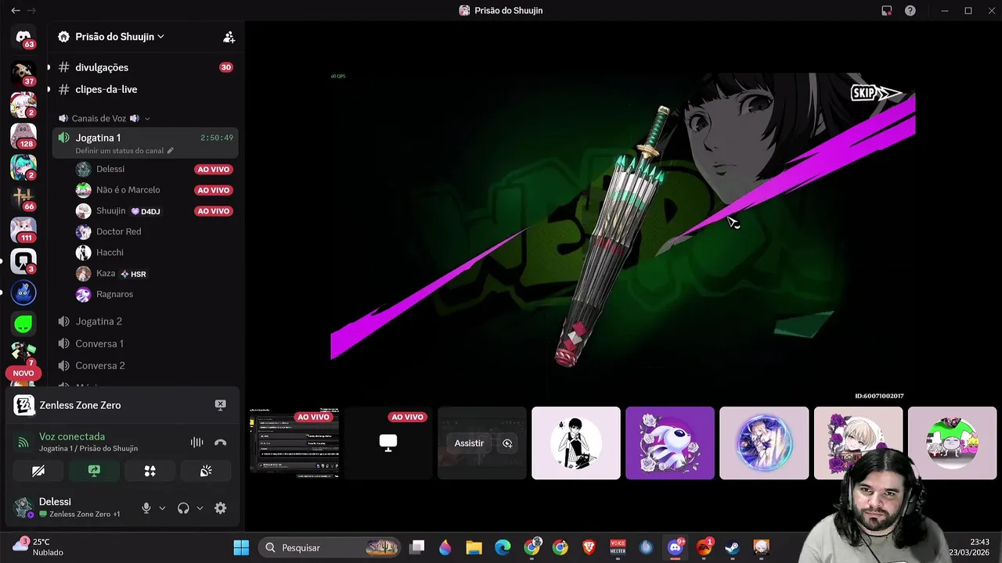Select the black-haired character avatar tile
This screenshot has height=563, width=1002.
pyautogui.click(x=576, y=443)
